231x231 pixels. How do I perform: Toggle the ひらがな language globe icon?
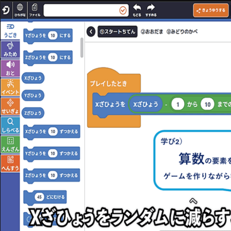click(20, 10)
